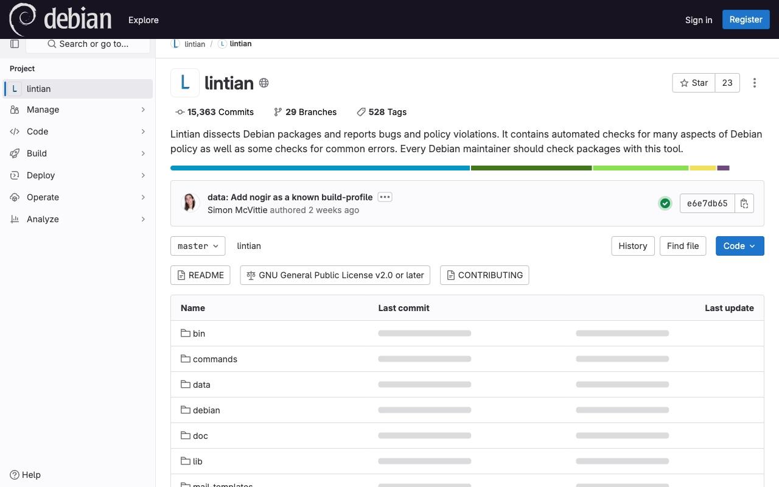Open the CONTRIBUTING file button
This screenshot has width=779, height=487.
(484, 275)
